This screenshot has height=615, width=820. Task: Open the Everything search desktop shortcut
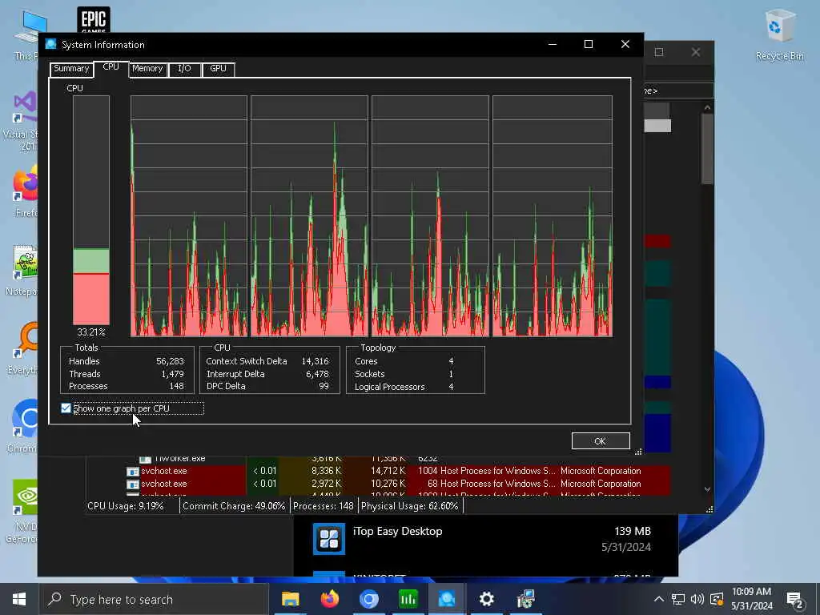click(23, 348)
